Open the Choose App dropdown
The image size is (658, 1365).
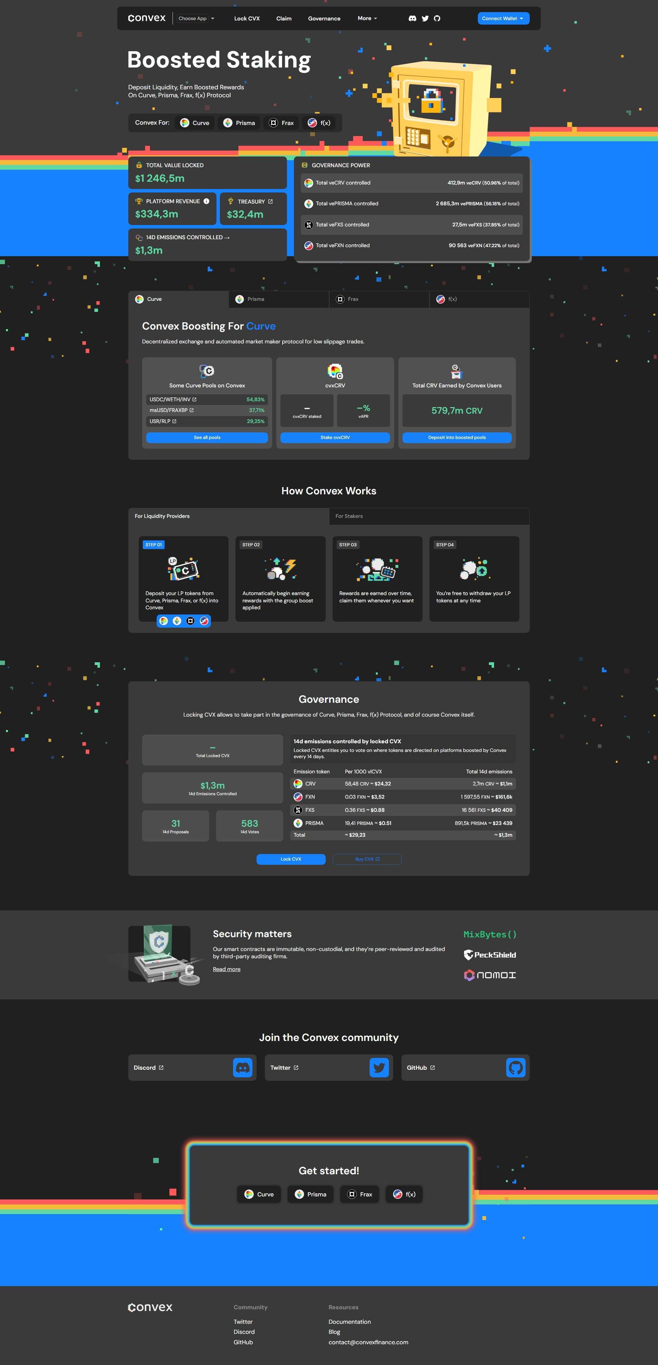196,19
